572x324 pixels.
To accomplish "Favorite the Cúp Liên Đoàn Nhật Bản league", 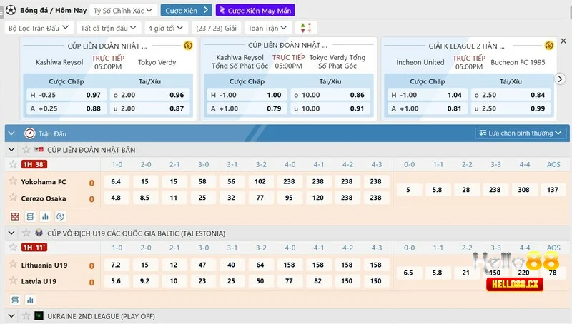I will 26,150.
